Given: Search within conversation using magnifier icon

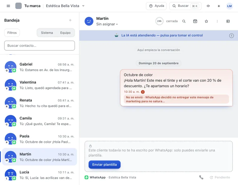Looking at the screenshot, I should pos(184,21).
